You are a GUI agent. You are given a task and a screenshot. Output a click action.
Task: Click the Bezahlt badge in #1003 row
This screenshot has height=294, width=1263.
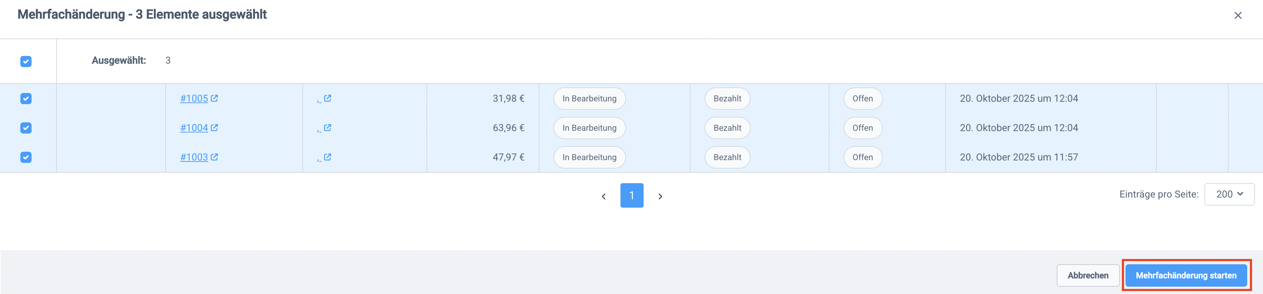[727, 157]
